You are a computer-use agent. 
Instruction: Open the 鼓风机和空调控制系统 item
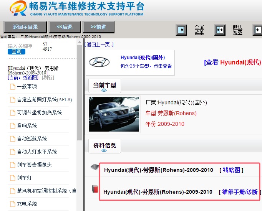click(x=46, y=191)
